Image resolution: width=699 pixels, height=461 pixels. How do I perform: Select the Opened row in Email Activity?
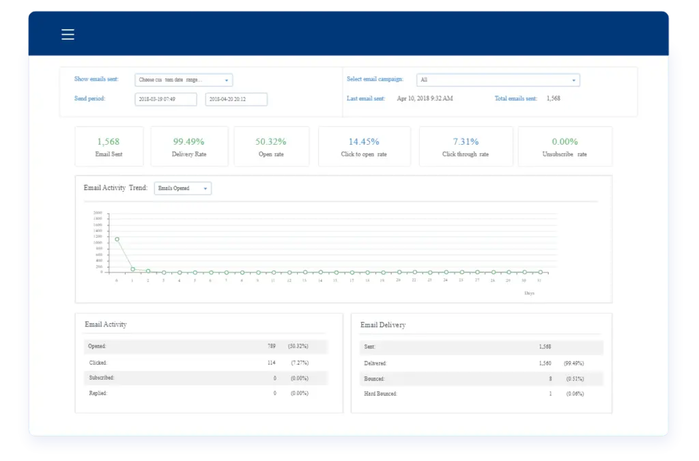tap(205, 346)
